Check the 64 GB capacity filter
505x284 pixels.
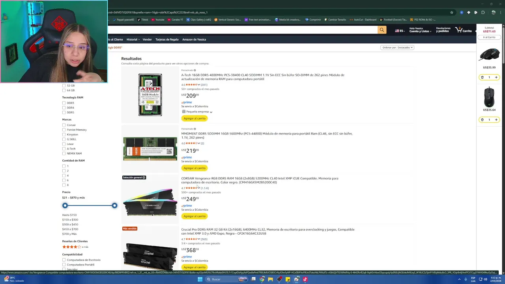[x=64, y=90]
